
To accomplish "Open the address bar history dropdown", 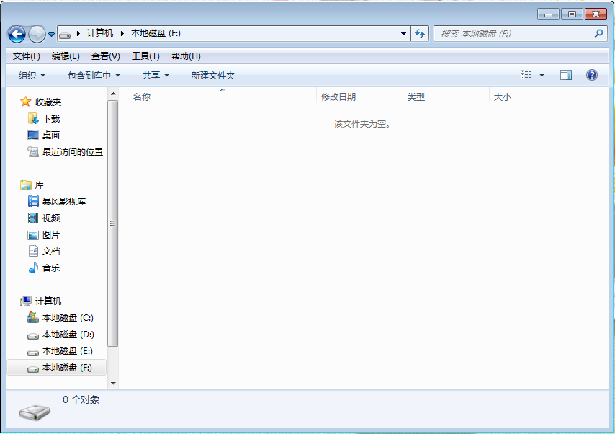I will click(x=403, y=34).
